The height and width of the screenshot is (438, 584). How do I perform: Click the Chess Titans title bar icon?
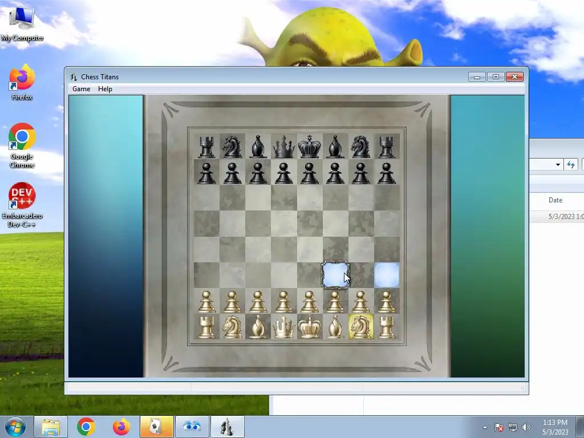click(74, 77)
